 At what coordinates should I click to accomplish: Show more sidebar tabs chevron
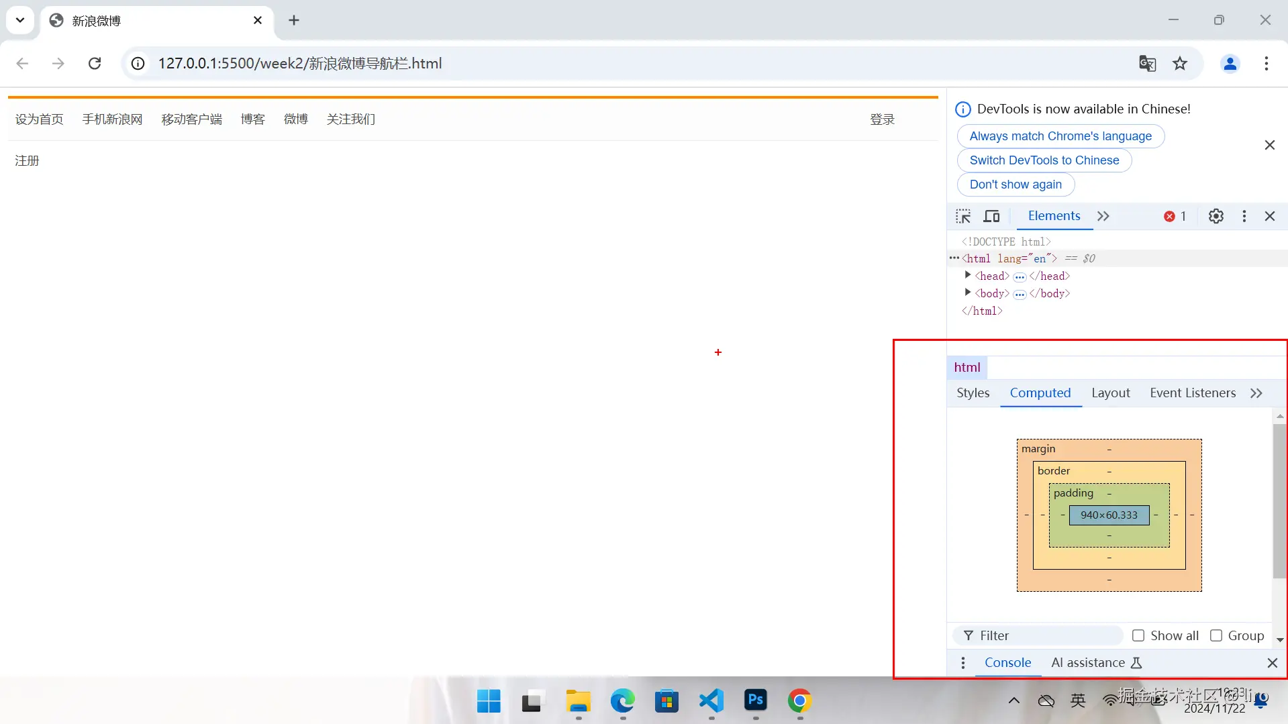click(x=1256, y=393)
